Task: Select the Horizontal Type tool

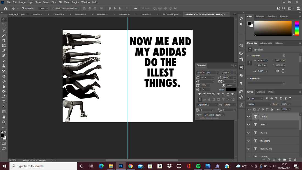Action: click(x=4, y=102)
